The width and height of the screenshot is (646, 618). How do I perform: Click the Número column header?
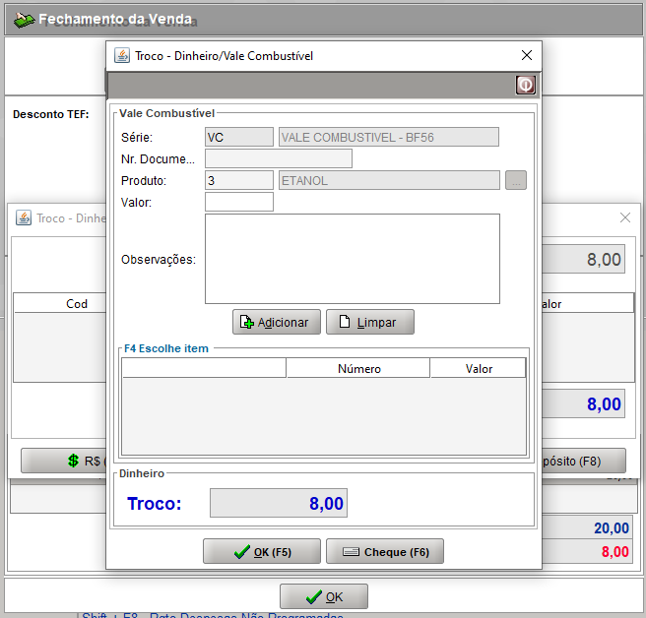pyautogui.click(x=358, y=369)
